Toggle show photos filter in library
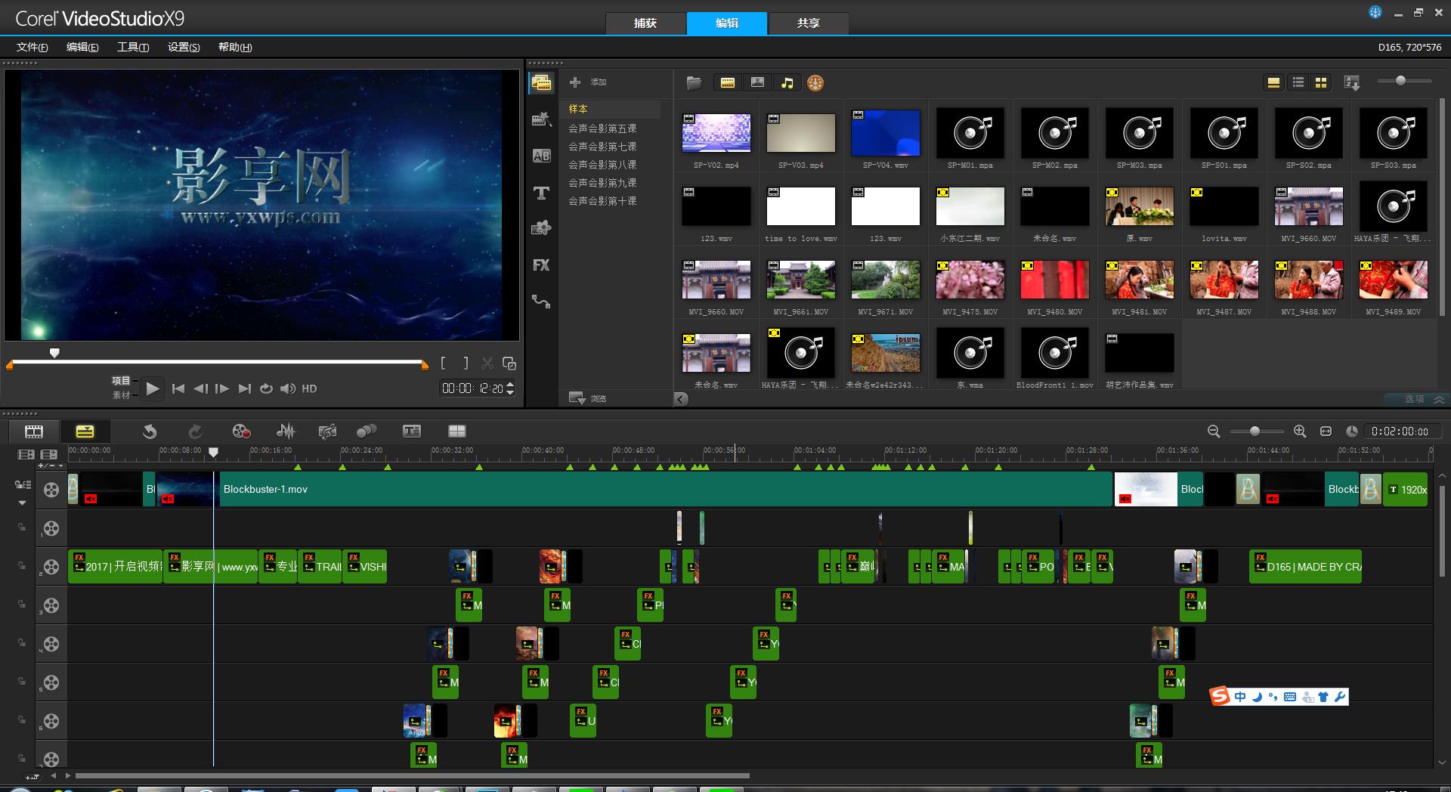This screenshot has height=792, width=1451. 757,83
